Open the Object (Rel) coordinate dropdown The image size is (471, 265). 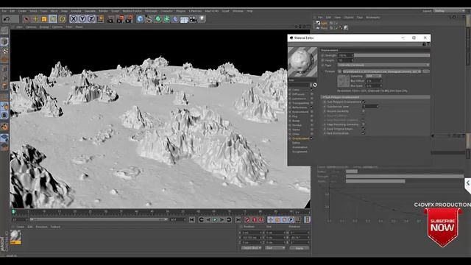[x=251, y=248]
